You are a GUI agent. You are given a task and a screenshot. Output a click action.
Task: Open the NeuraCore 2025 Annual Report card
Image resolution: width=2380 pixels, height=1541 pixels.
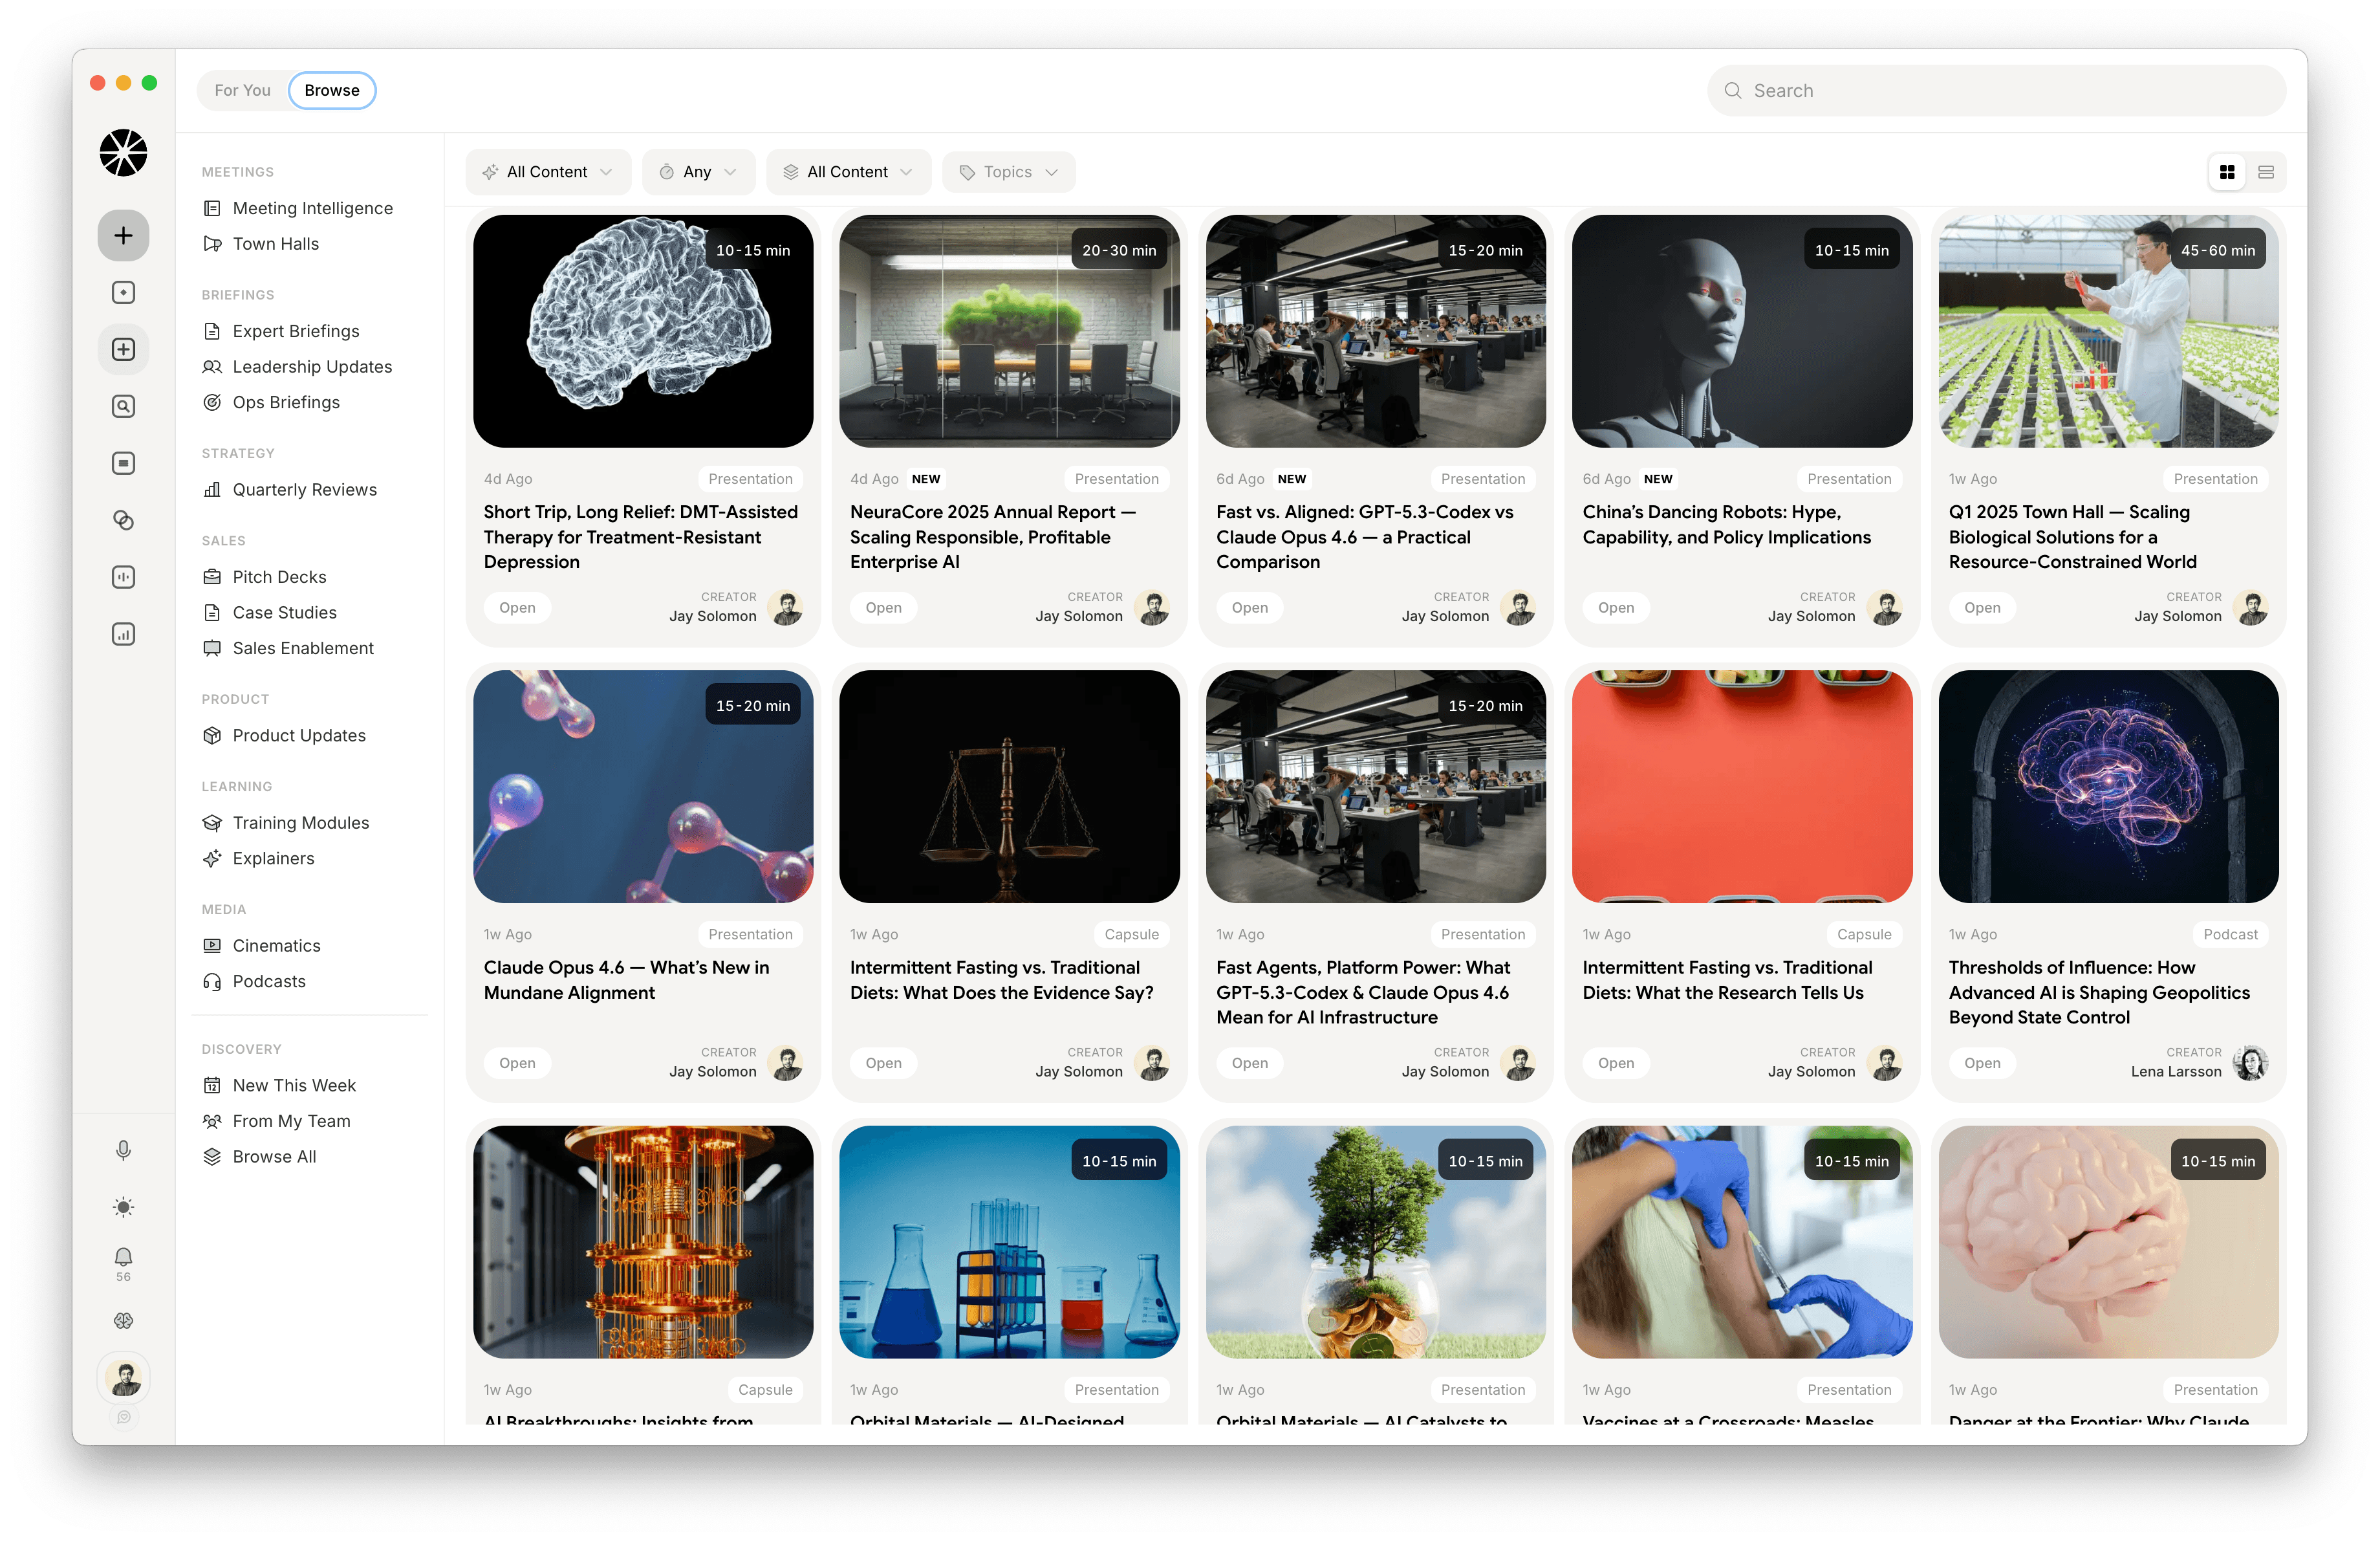coord(993,536)
